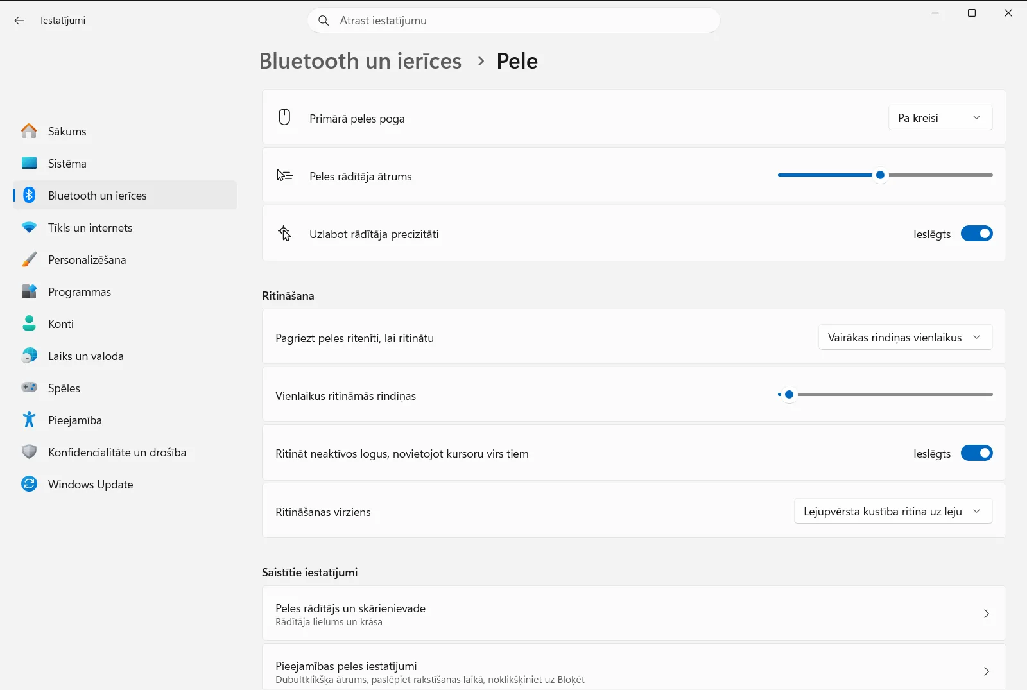The width and height of the screenshot is (1027, 690).
Task: Toggle Ritināt neaktīvos logus switch
Action: click(976, 453)
